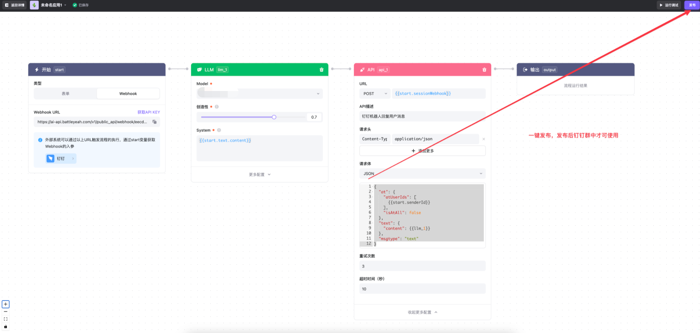Click the DingTalk logo icon
The height and width of the screenshot is (333, 700).
[x=50, y=158]
